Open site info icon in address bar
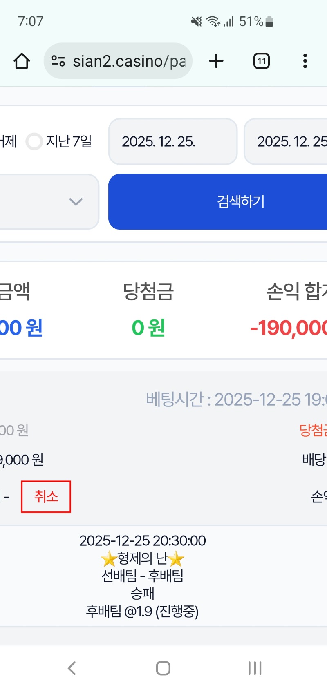 58,61
